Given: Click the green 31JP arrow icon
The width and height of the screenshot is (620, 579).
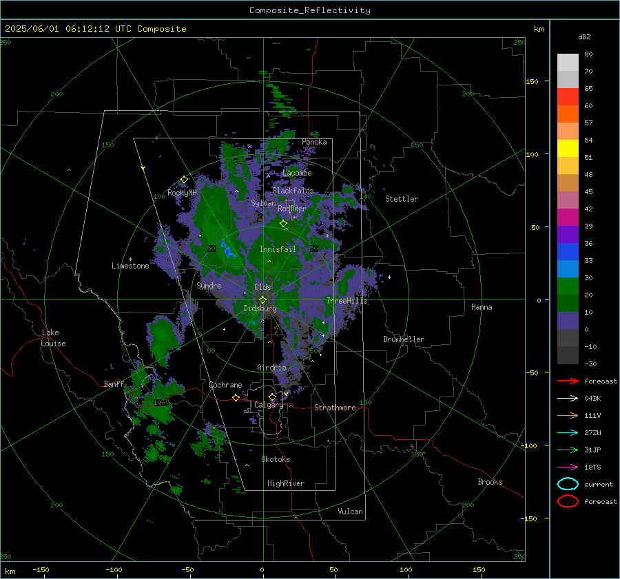Looking at the screenshot, I should pos(568,450).
